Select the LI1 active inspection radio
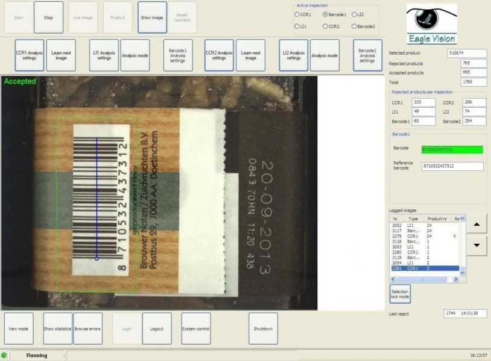The height and width of the screenshot is (361, 491). click(x=297, y=26)
